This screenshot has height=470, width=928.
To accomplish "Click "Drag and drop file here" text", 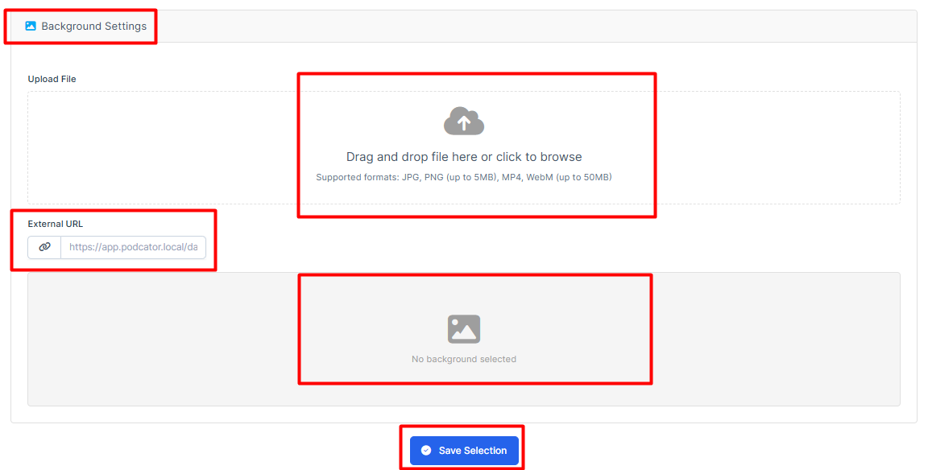I will [411, 157].
